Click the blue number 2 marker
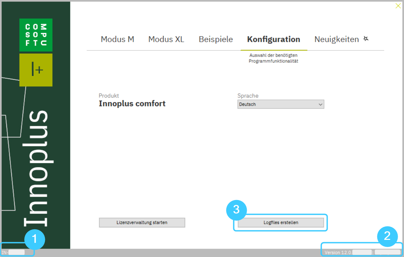 tap(386, 236)
